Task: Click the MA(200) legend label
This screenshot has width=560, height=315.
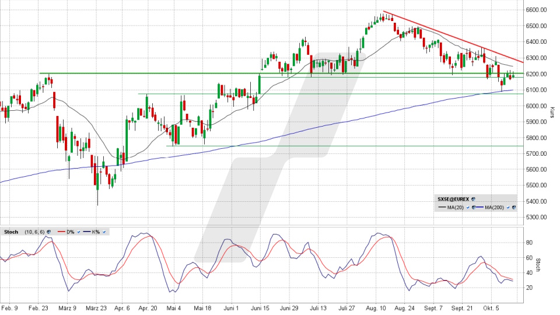Action: pos(494,207)
